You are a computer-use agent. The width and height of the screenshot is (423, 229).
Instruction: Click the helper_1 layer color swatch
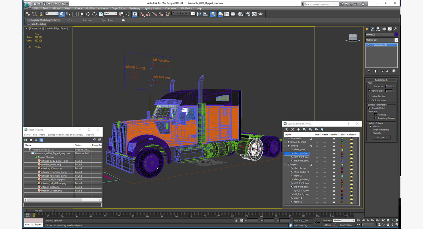[x=342, y=198]
